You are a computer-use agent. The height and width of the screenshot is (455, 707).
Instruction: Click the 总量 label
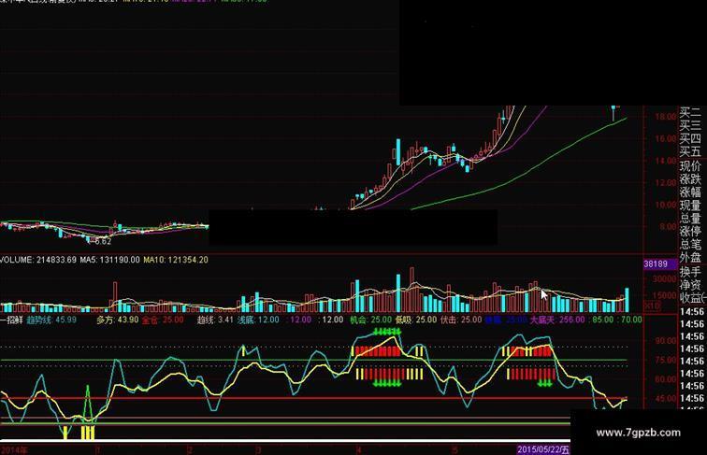690,218
